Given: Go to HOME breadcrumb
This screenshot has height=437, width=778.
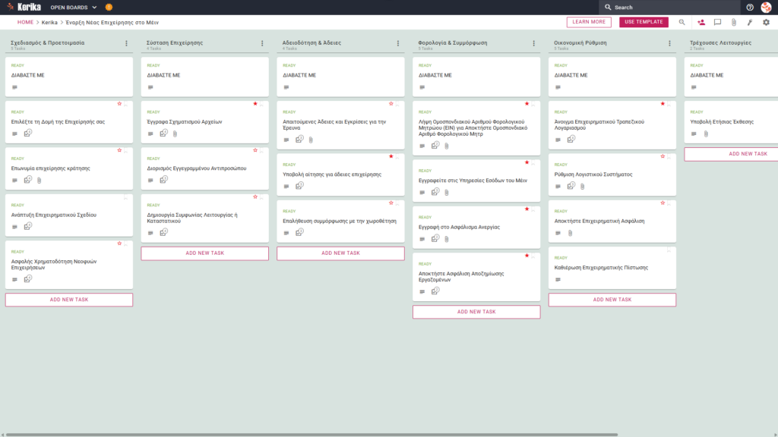Looking at the screenshot, I should click(25, 22).
